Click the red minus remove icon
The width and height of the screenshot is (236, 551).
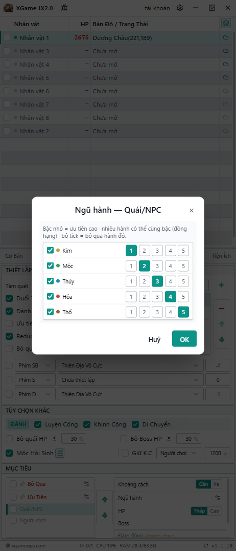click(x=221, y=309)
